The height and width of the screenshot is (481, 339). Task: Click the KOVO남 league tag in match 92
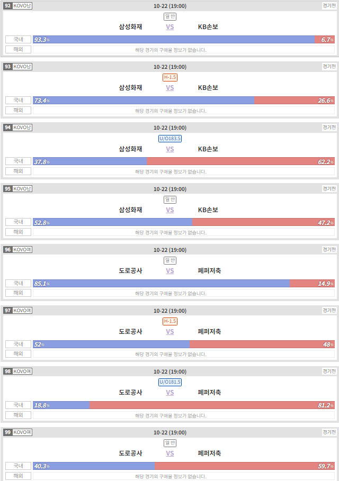click(x=22, y=6)
